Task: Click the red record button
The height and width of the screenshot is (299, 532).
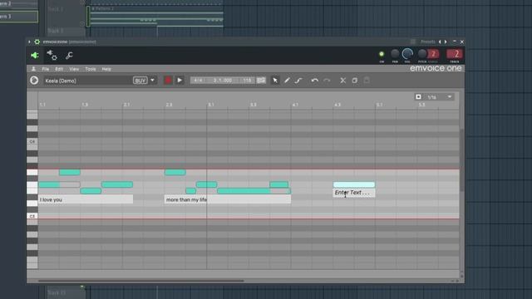Action: coord(168,81)
